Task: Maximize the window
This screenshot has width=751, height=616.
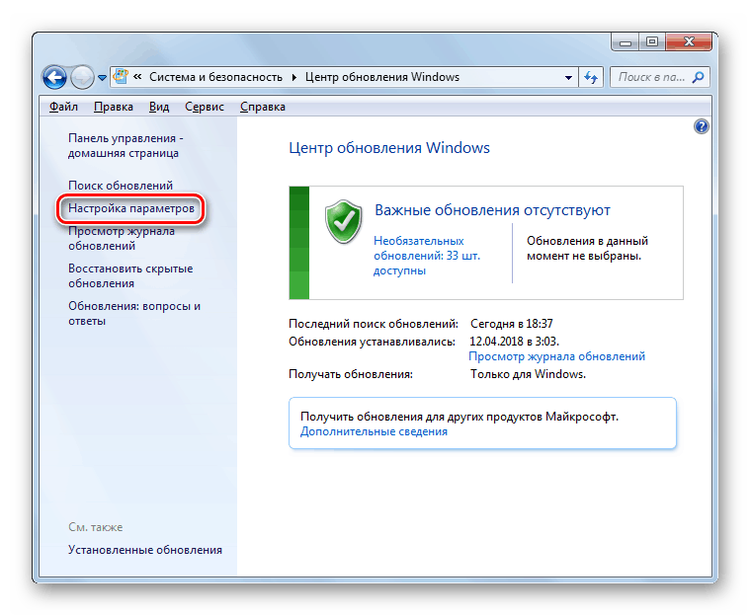Action: [652, 42]
